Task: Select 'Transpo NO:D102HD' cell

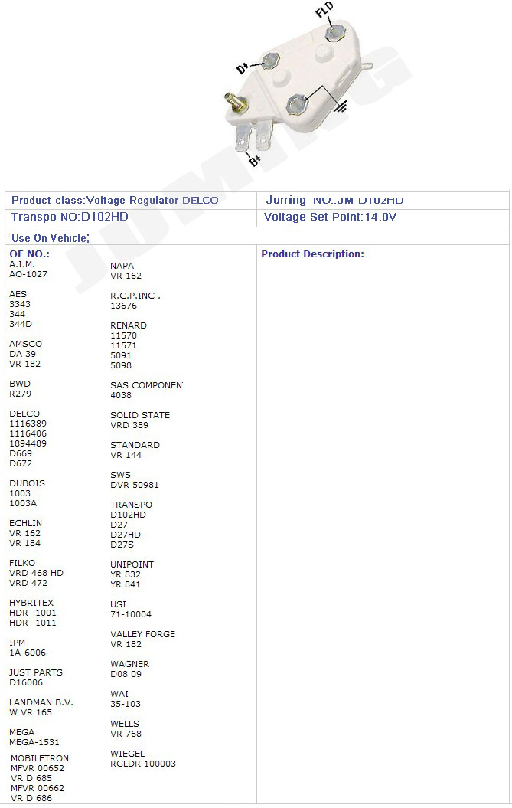Action: pos(131,217)
